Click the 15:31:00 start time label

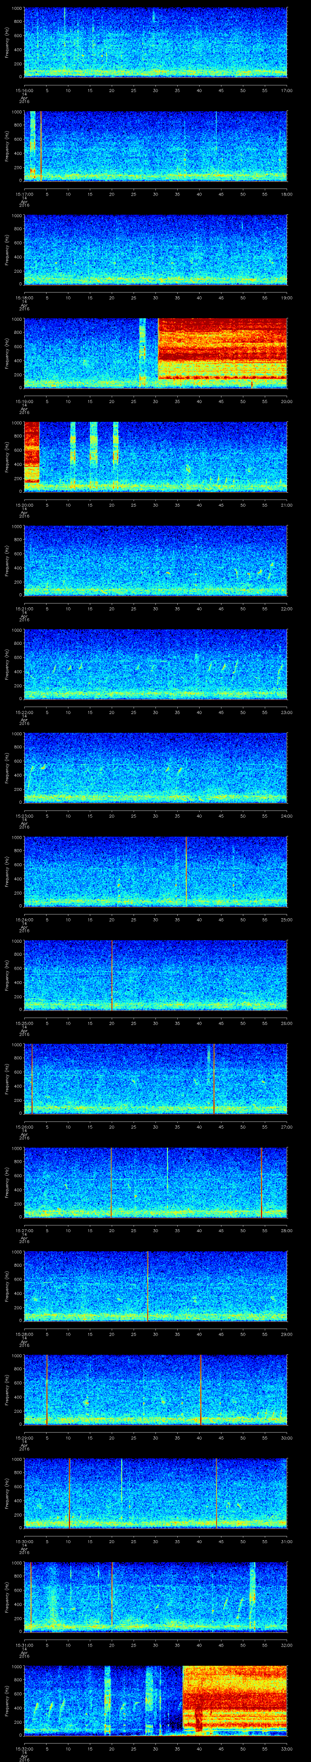24,1645
